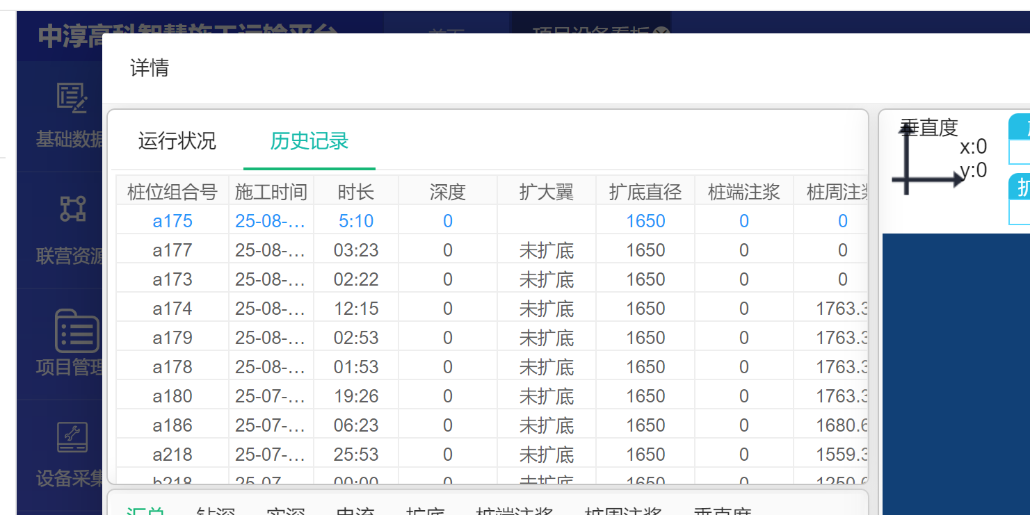The image size is (1030, 515).
Task: Switch to the 运行状况 tab
Action: point(177,141)
